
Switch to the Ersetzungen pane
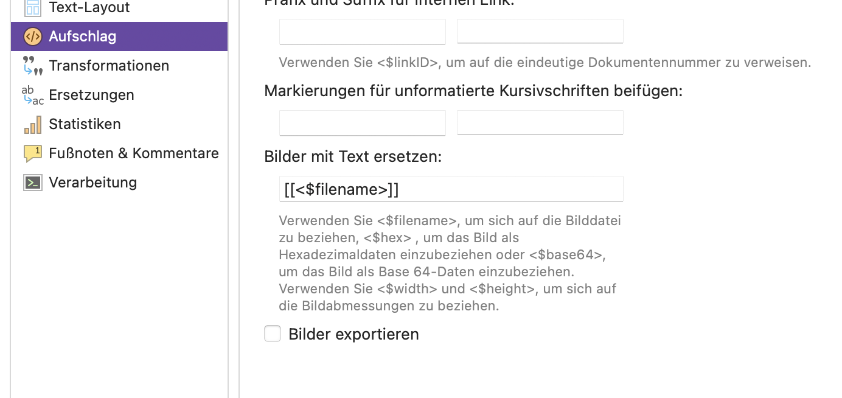(x=91, y=95)
